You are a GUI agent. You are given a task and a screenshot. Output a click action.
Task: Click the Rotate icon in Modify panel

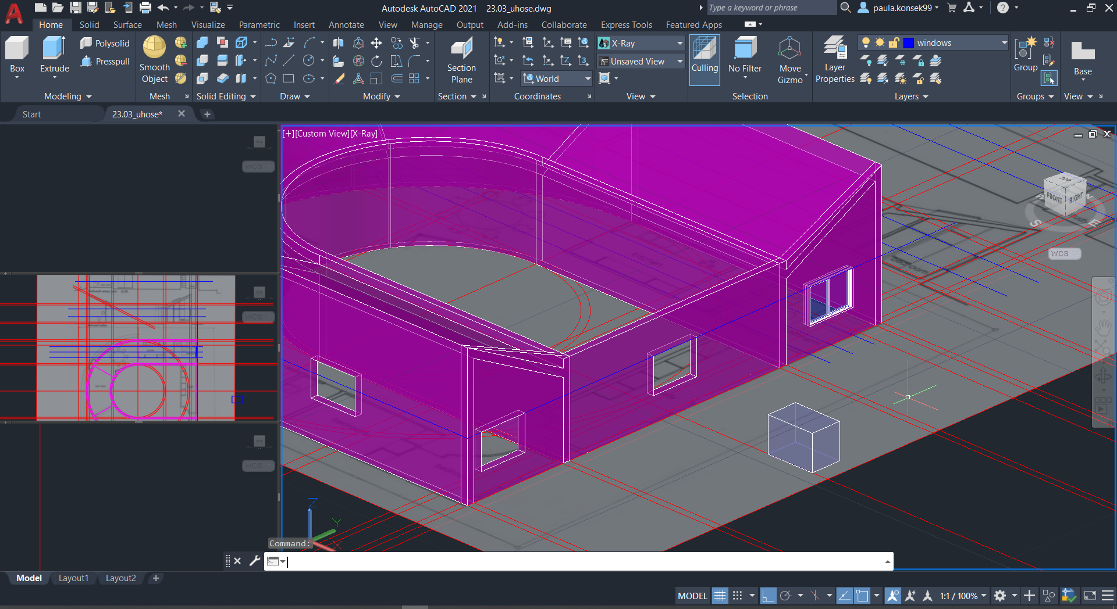(376, 61)
